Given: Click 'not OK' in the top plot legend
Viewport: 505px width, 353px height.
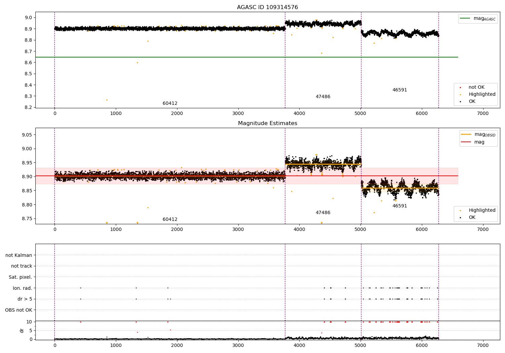Looking at the screenshot, I should point(476,87).
